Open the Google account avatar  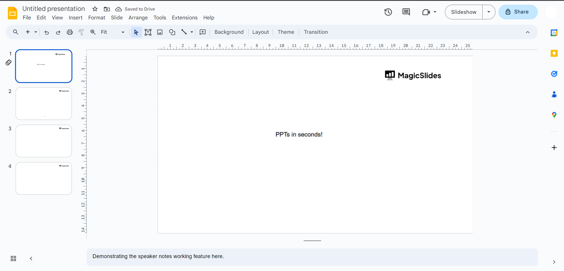click(551, 12)
